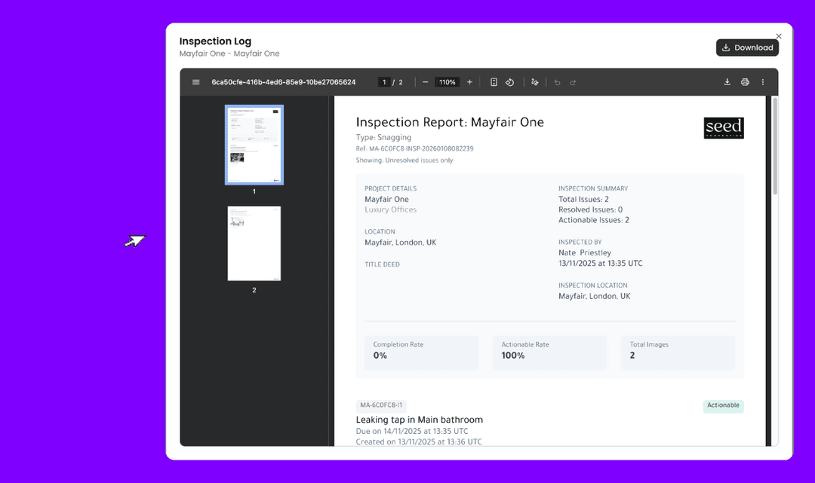The height and width of the screenshot is (483, 815).
Task: Open the viewer's more options menu
Action: pos(762,82)
